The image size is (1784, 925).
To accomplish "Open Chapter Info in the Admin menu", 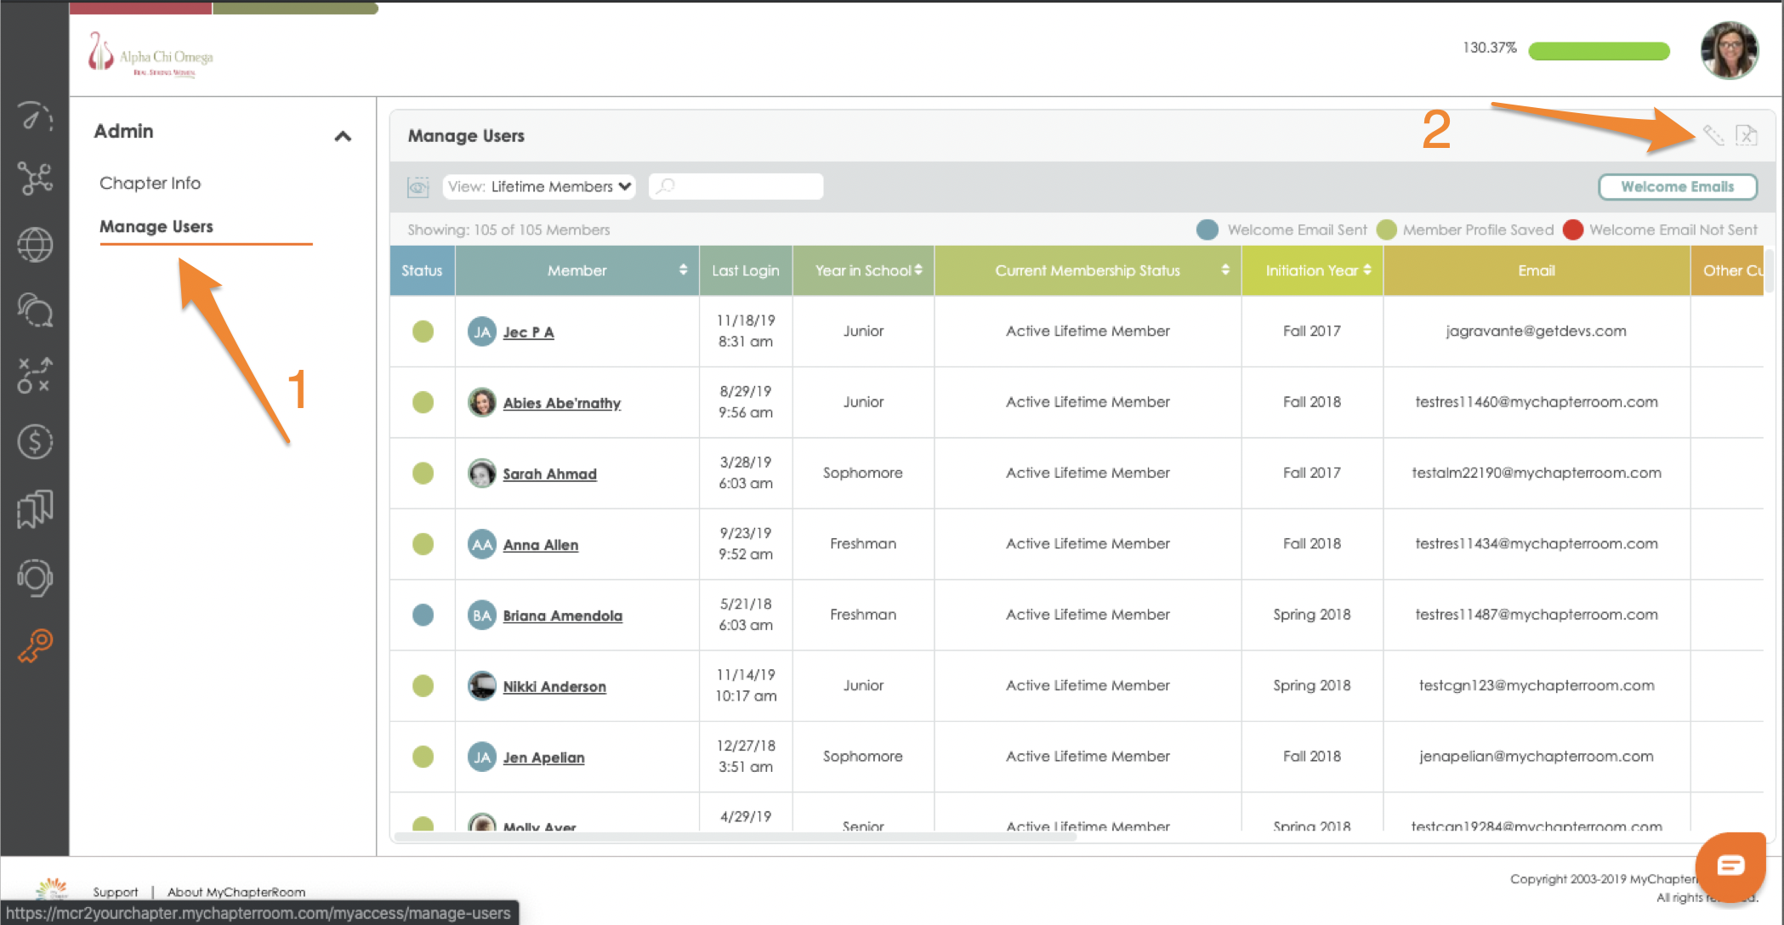I will (x=150, y=183).
